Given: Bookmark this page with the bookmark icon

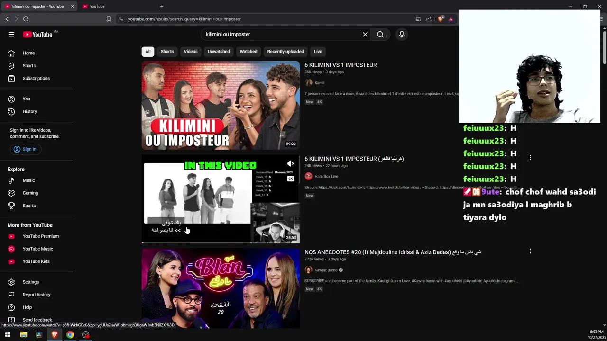Looking at the screenshot, I should pos(109,19).
